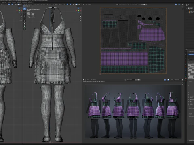This screenshot has width=194, height=145.
Task: Select the Measure tool in main viewport toolbar
Action: (x=25, y=26)
